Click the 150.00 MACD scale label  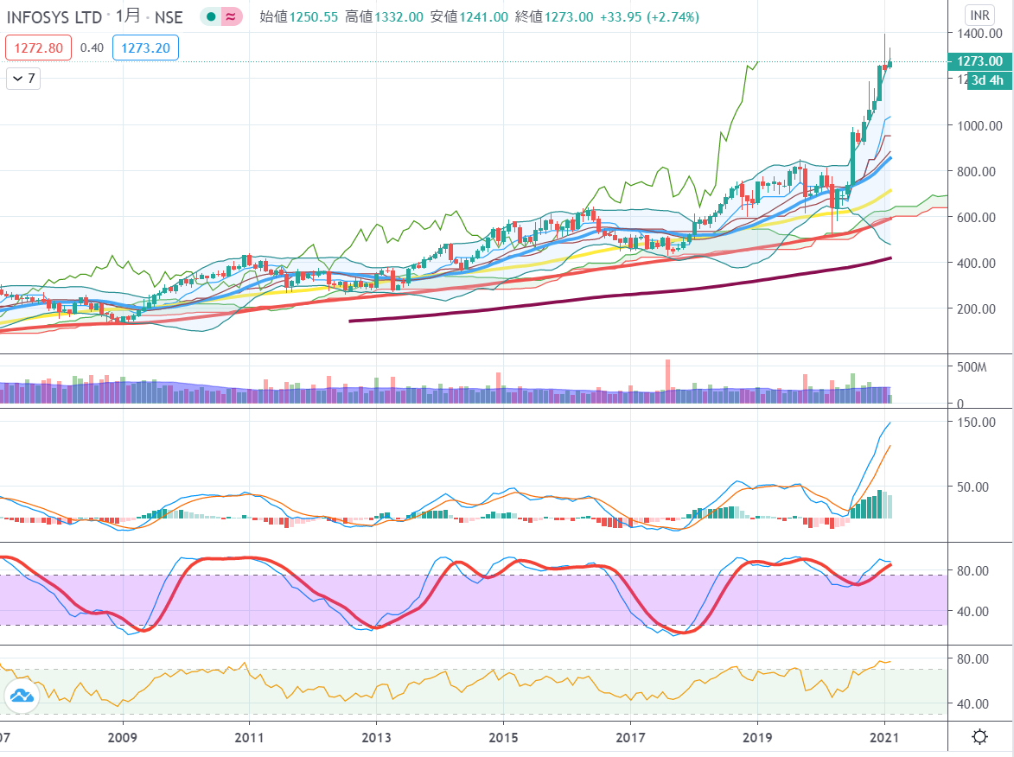977,422
